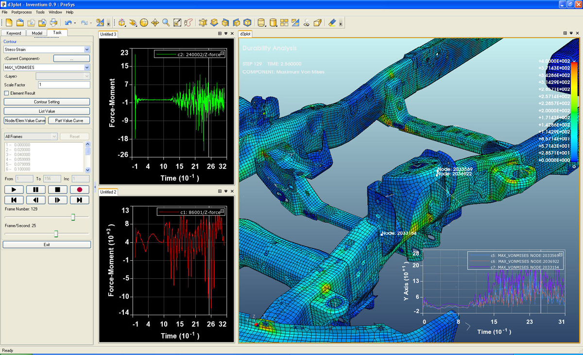Enable the Element Result checkbox
583x355 pixels.
click(x=7, y=93)
